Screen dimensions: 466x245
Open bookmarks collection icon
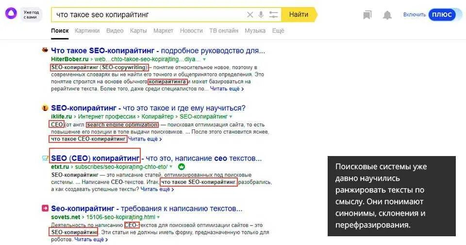click(367, 15)
